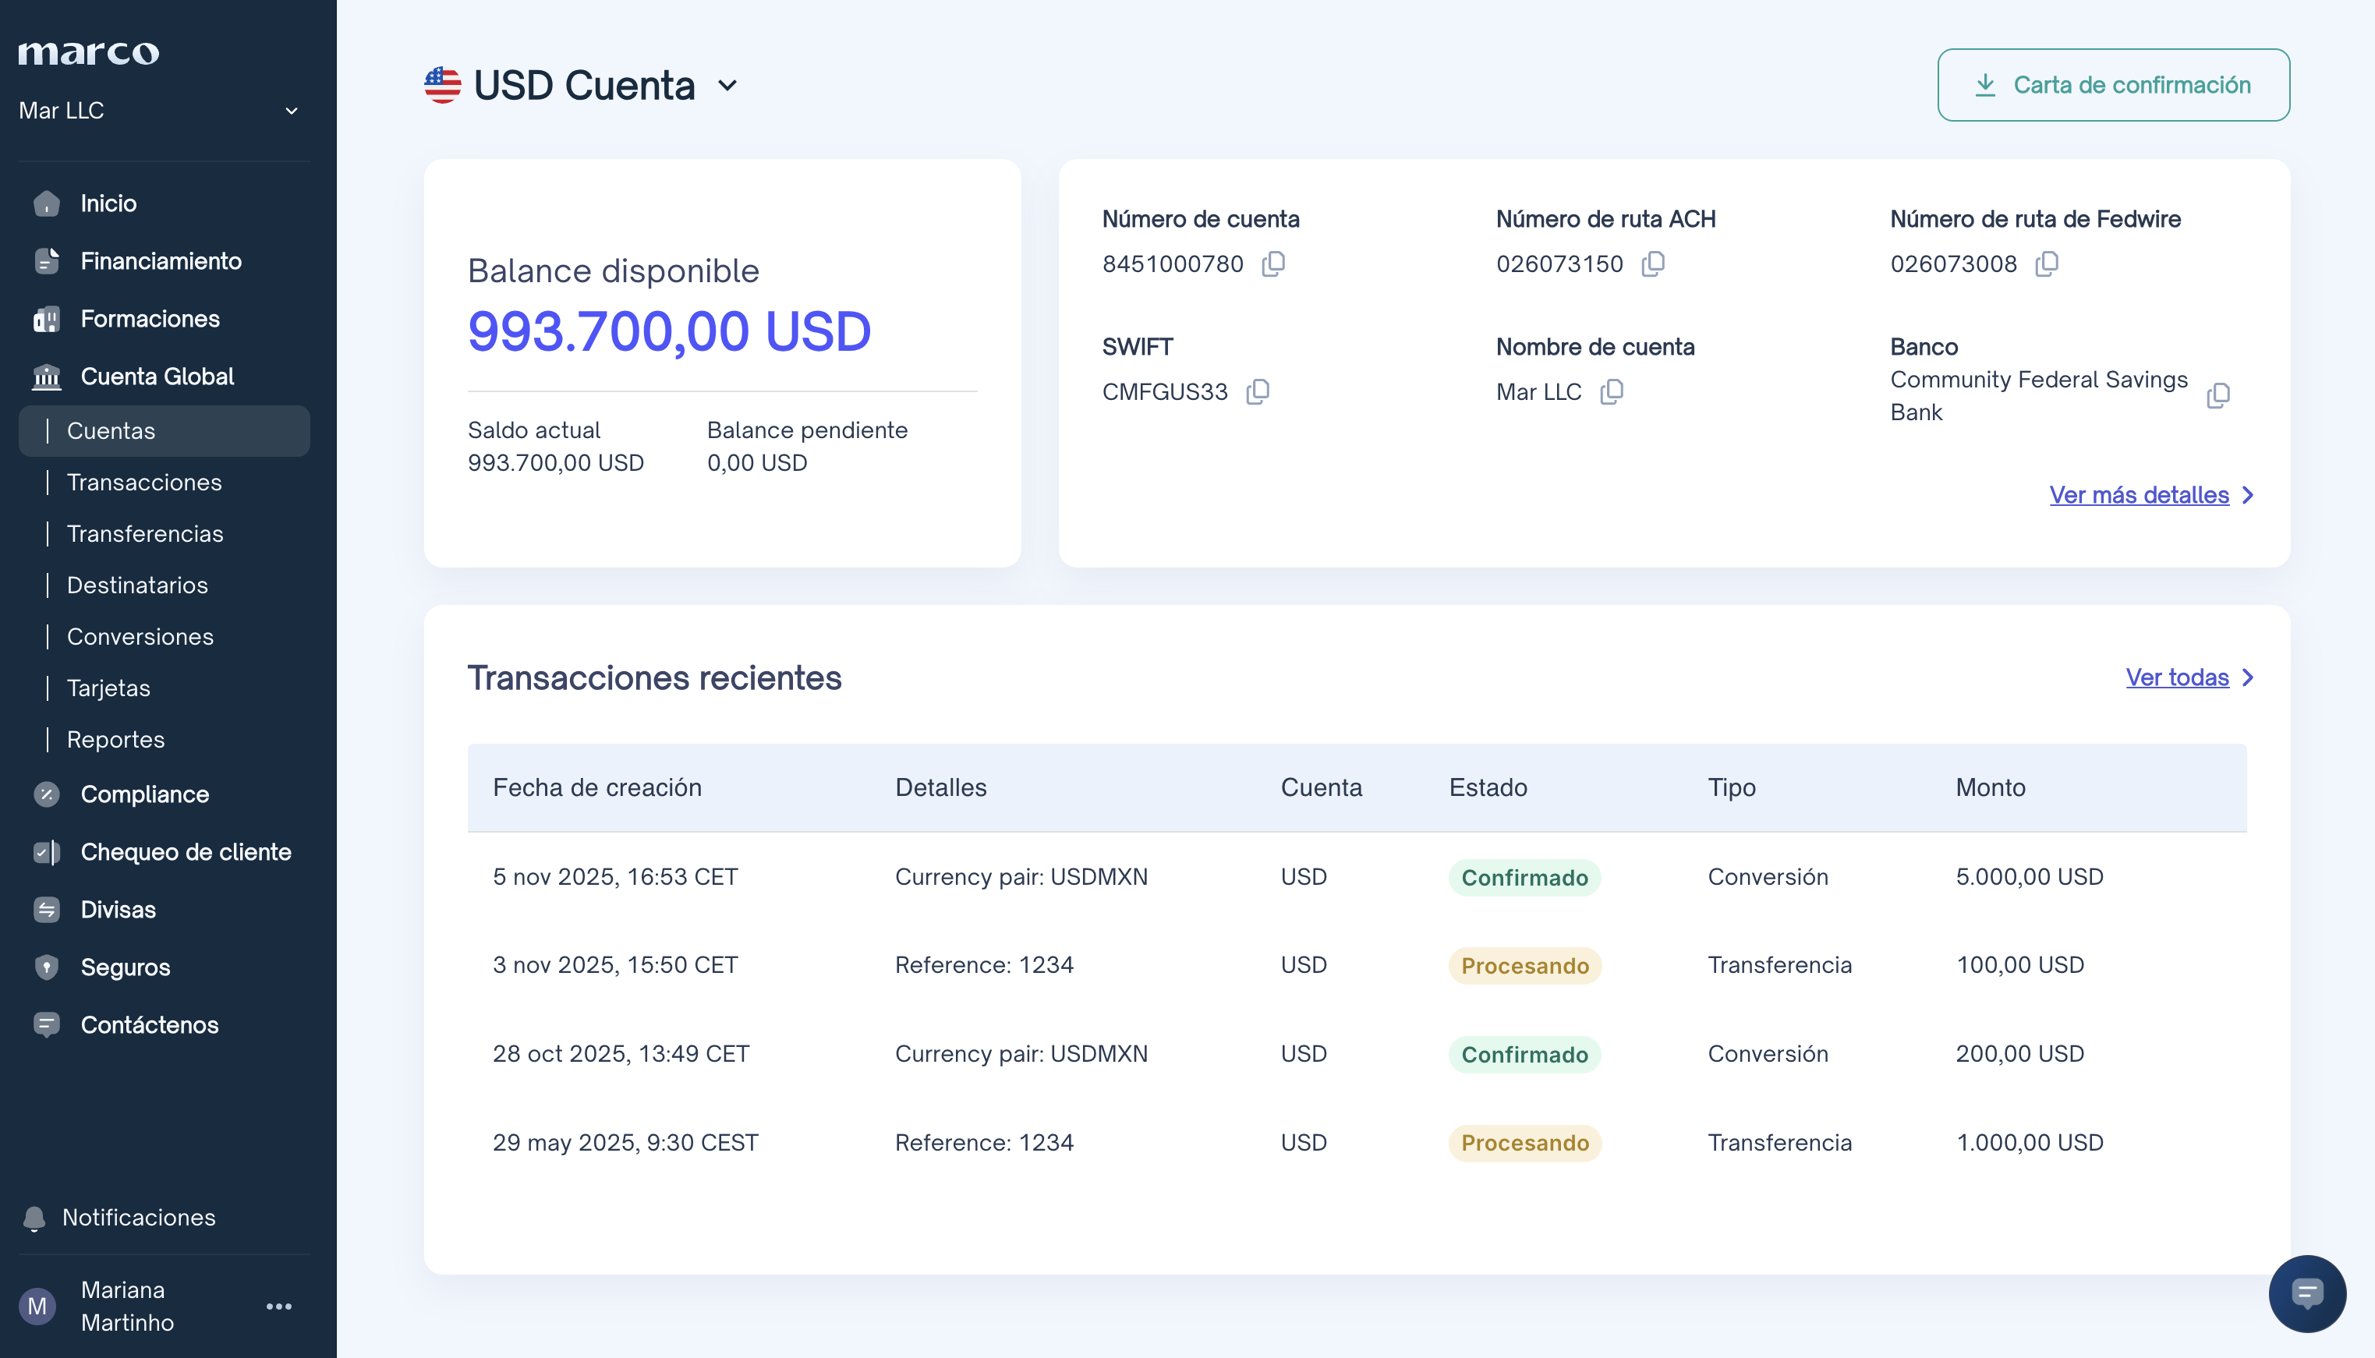Open user options three-dot menu
The width and height of the screenshot is (2375, 1358).
(279, 1307)
